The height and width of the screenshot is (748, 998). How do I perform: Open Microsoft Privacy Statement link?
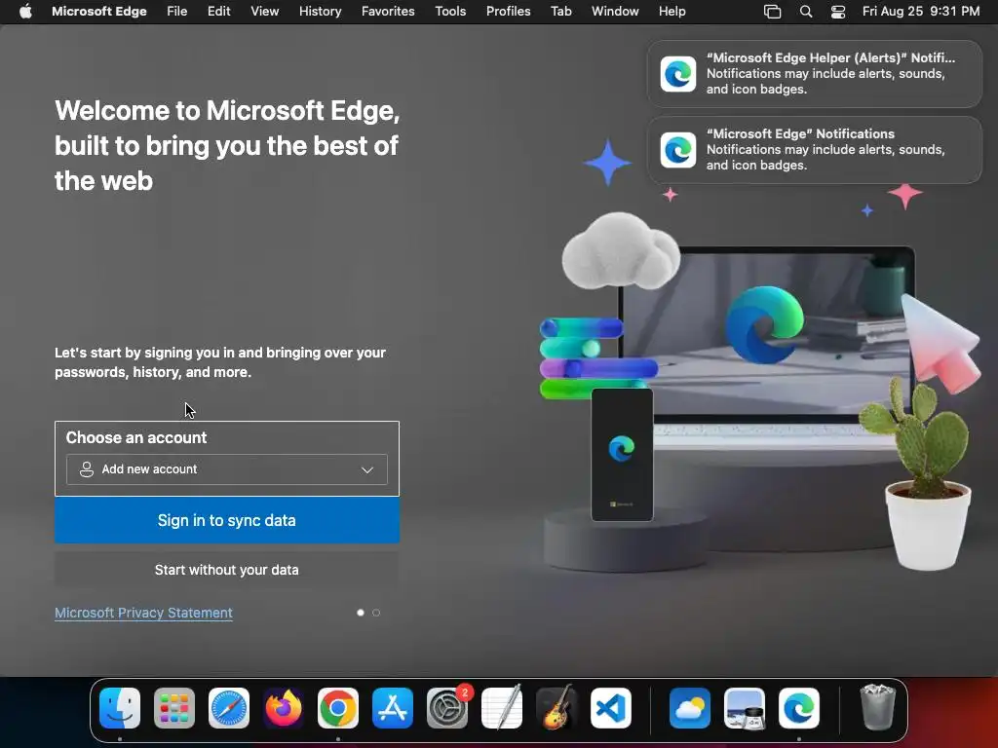[x=144, y=613]
